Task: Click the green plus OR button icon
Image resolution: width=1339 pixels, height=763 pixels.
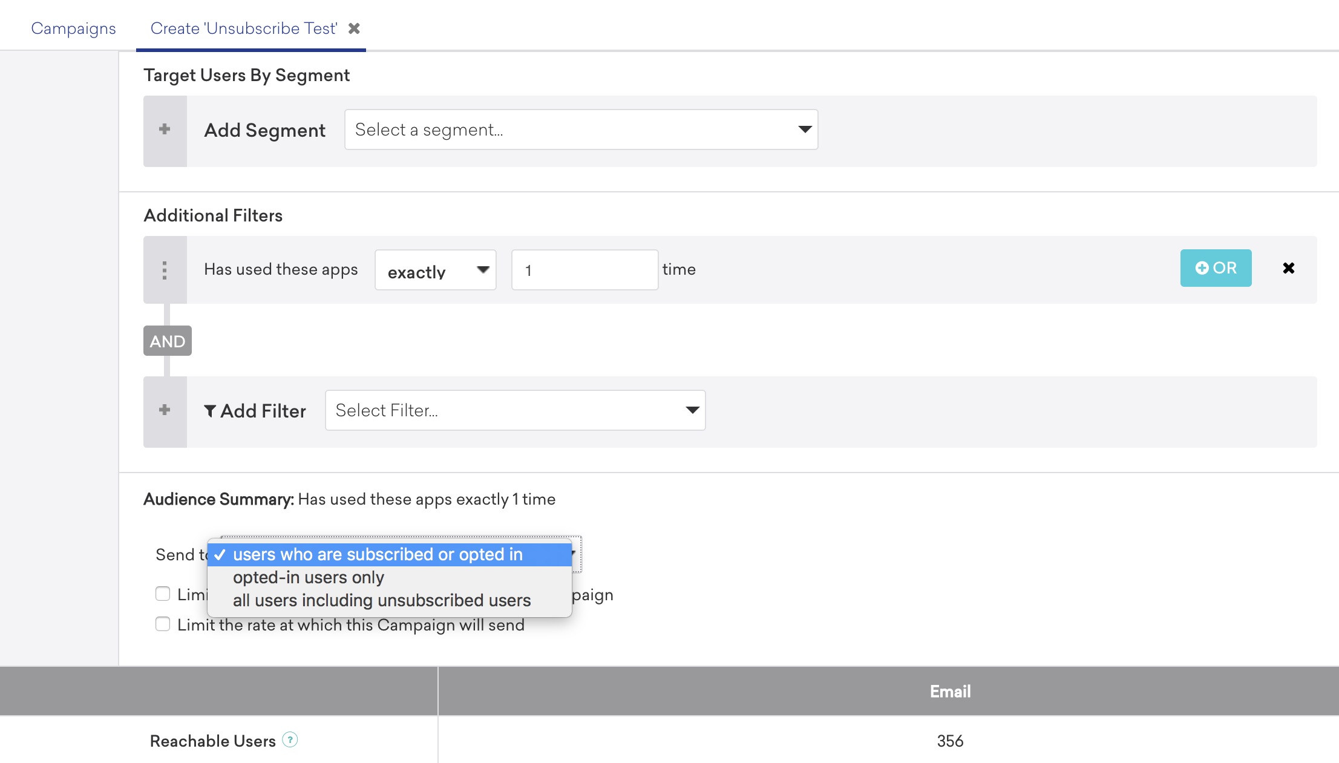Action: tap(1215, 267)
